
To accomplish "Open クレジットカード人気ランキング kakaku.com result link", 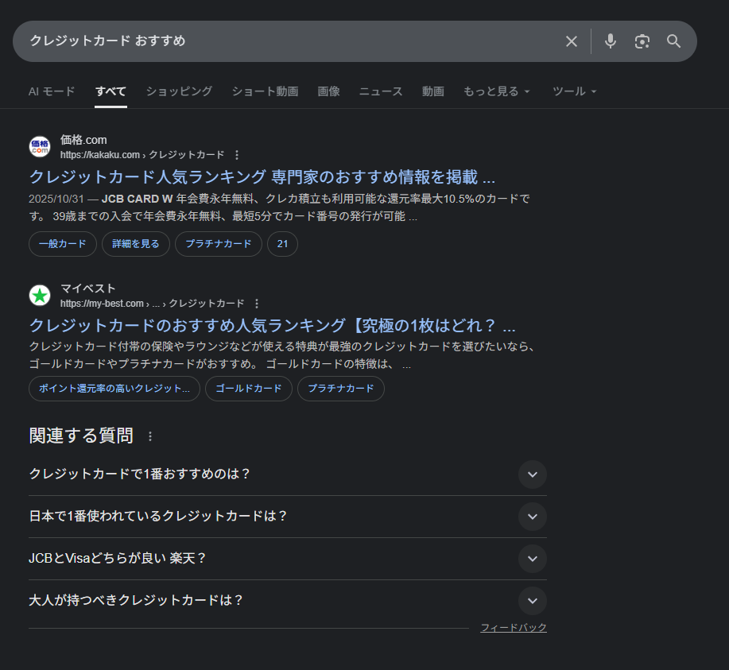I will [x=262, y=176].
